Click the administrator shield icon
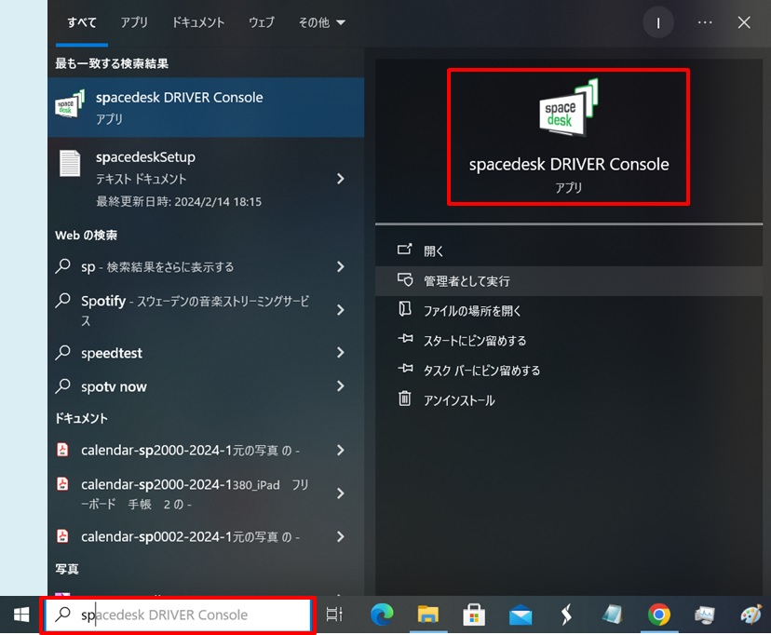Viewport: 771px width, 635px height. (405, 279)
